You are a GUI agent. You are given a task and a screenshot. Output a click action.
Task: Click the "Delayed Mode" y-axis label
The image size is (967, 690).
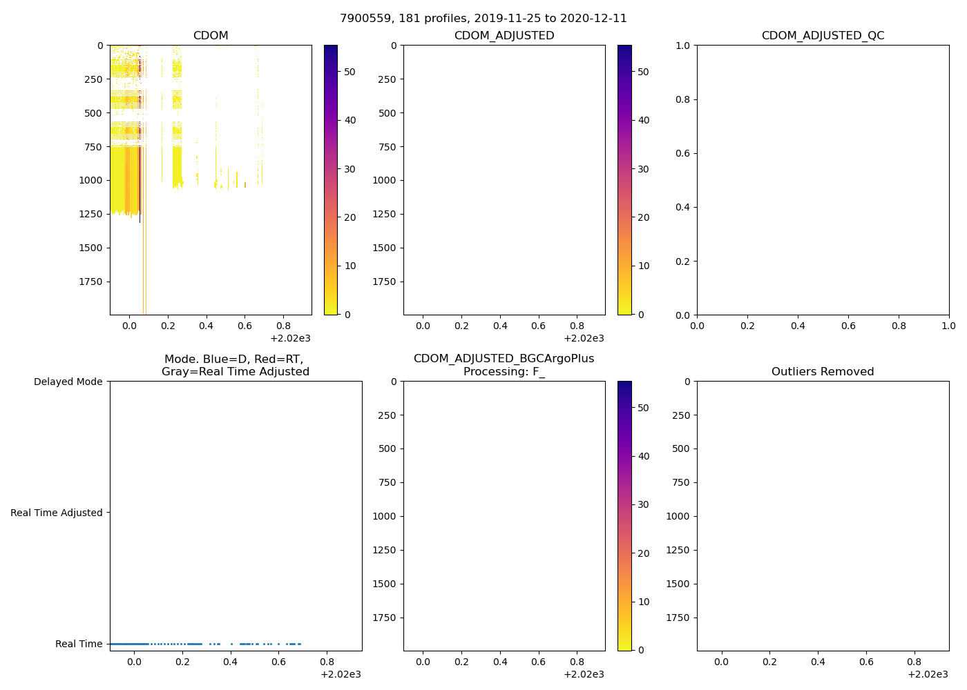coord(68,382)
